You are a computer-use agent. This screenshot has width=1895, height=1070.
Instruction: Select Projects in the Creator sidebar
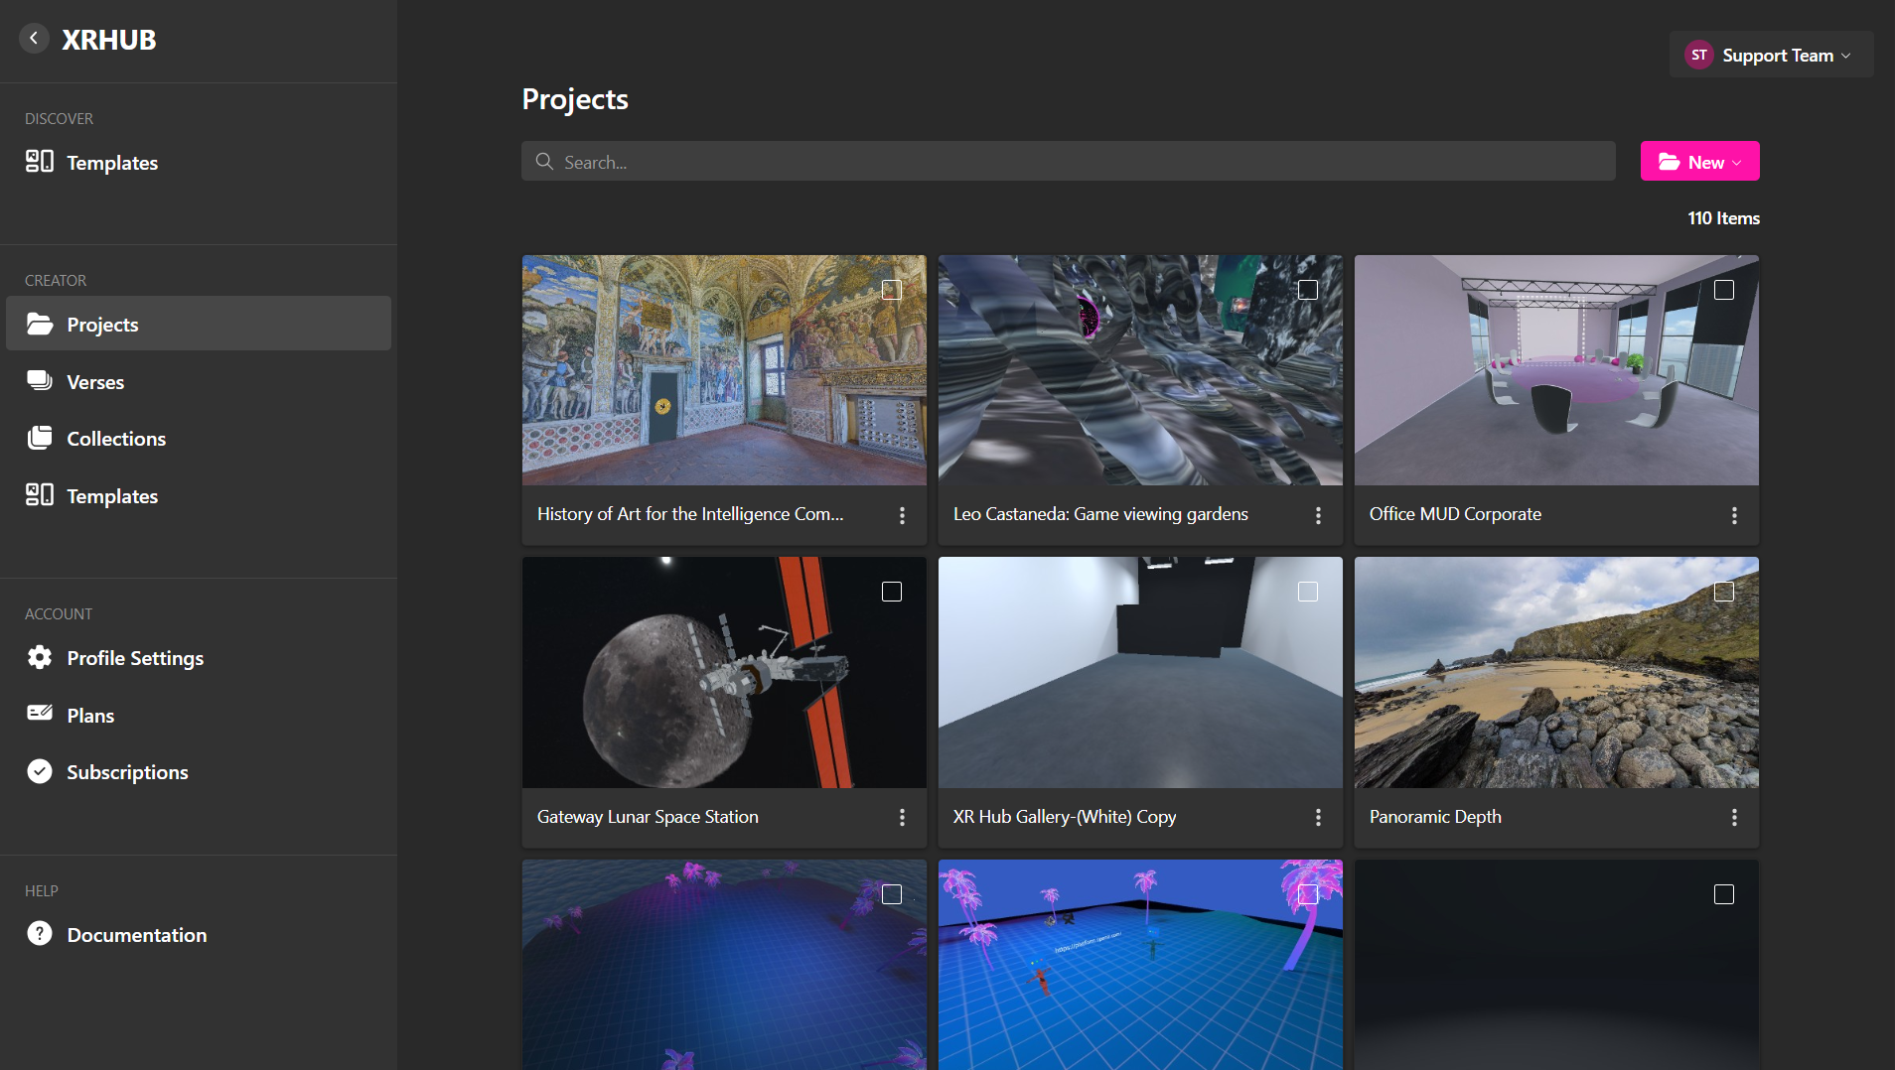[102, 324]
